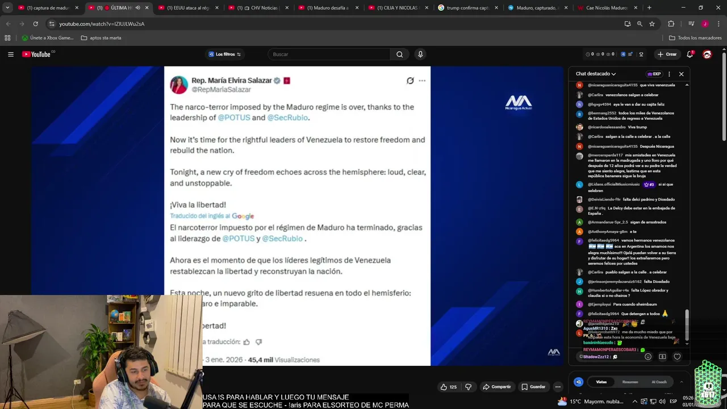Open the YouTube hamburger guide menu
This screenshot has height=409, width=727.
(x=10, y=55)
